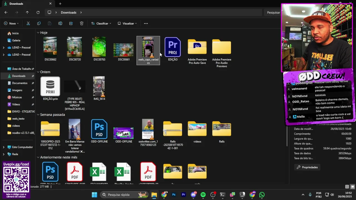The width and height of the screenshot is (356, 200).
Task: Collapse the Ontem group
Action: point(38,72)
